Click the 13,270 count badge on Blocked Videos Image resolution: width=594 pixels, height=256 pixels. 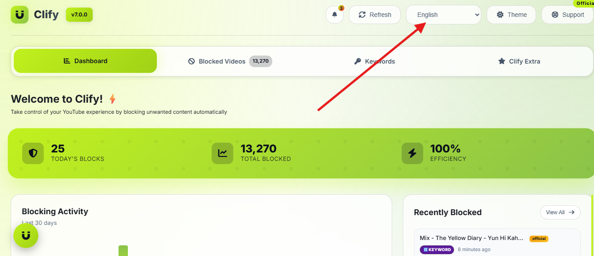click(x=261, y=61)
